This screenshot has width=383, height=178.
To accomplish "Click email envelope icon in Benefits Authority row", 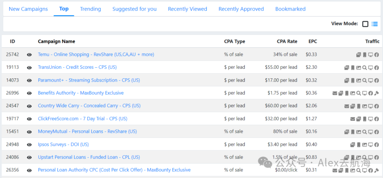I will click(x=335, y=93).
